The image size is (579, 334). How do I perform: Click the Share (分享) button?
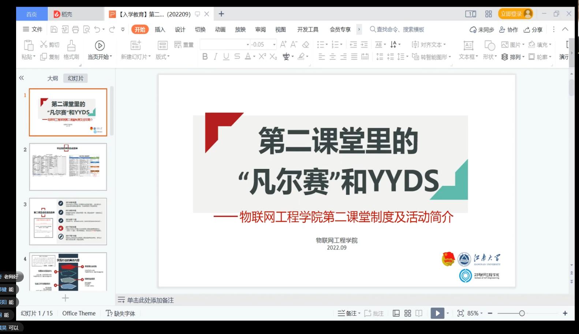click(533, 29)
